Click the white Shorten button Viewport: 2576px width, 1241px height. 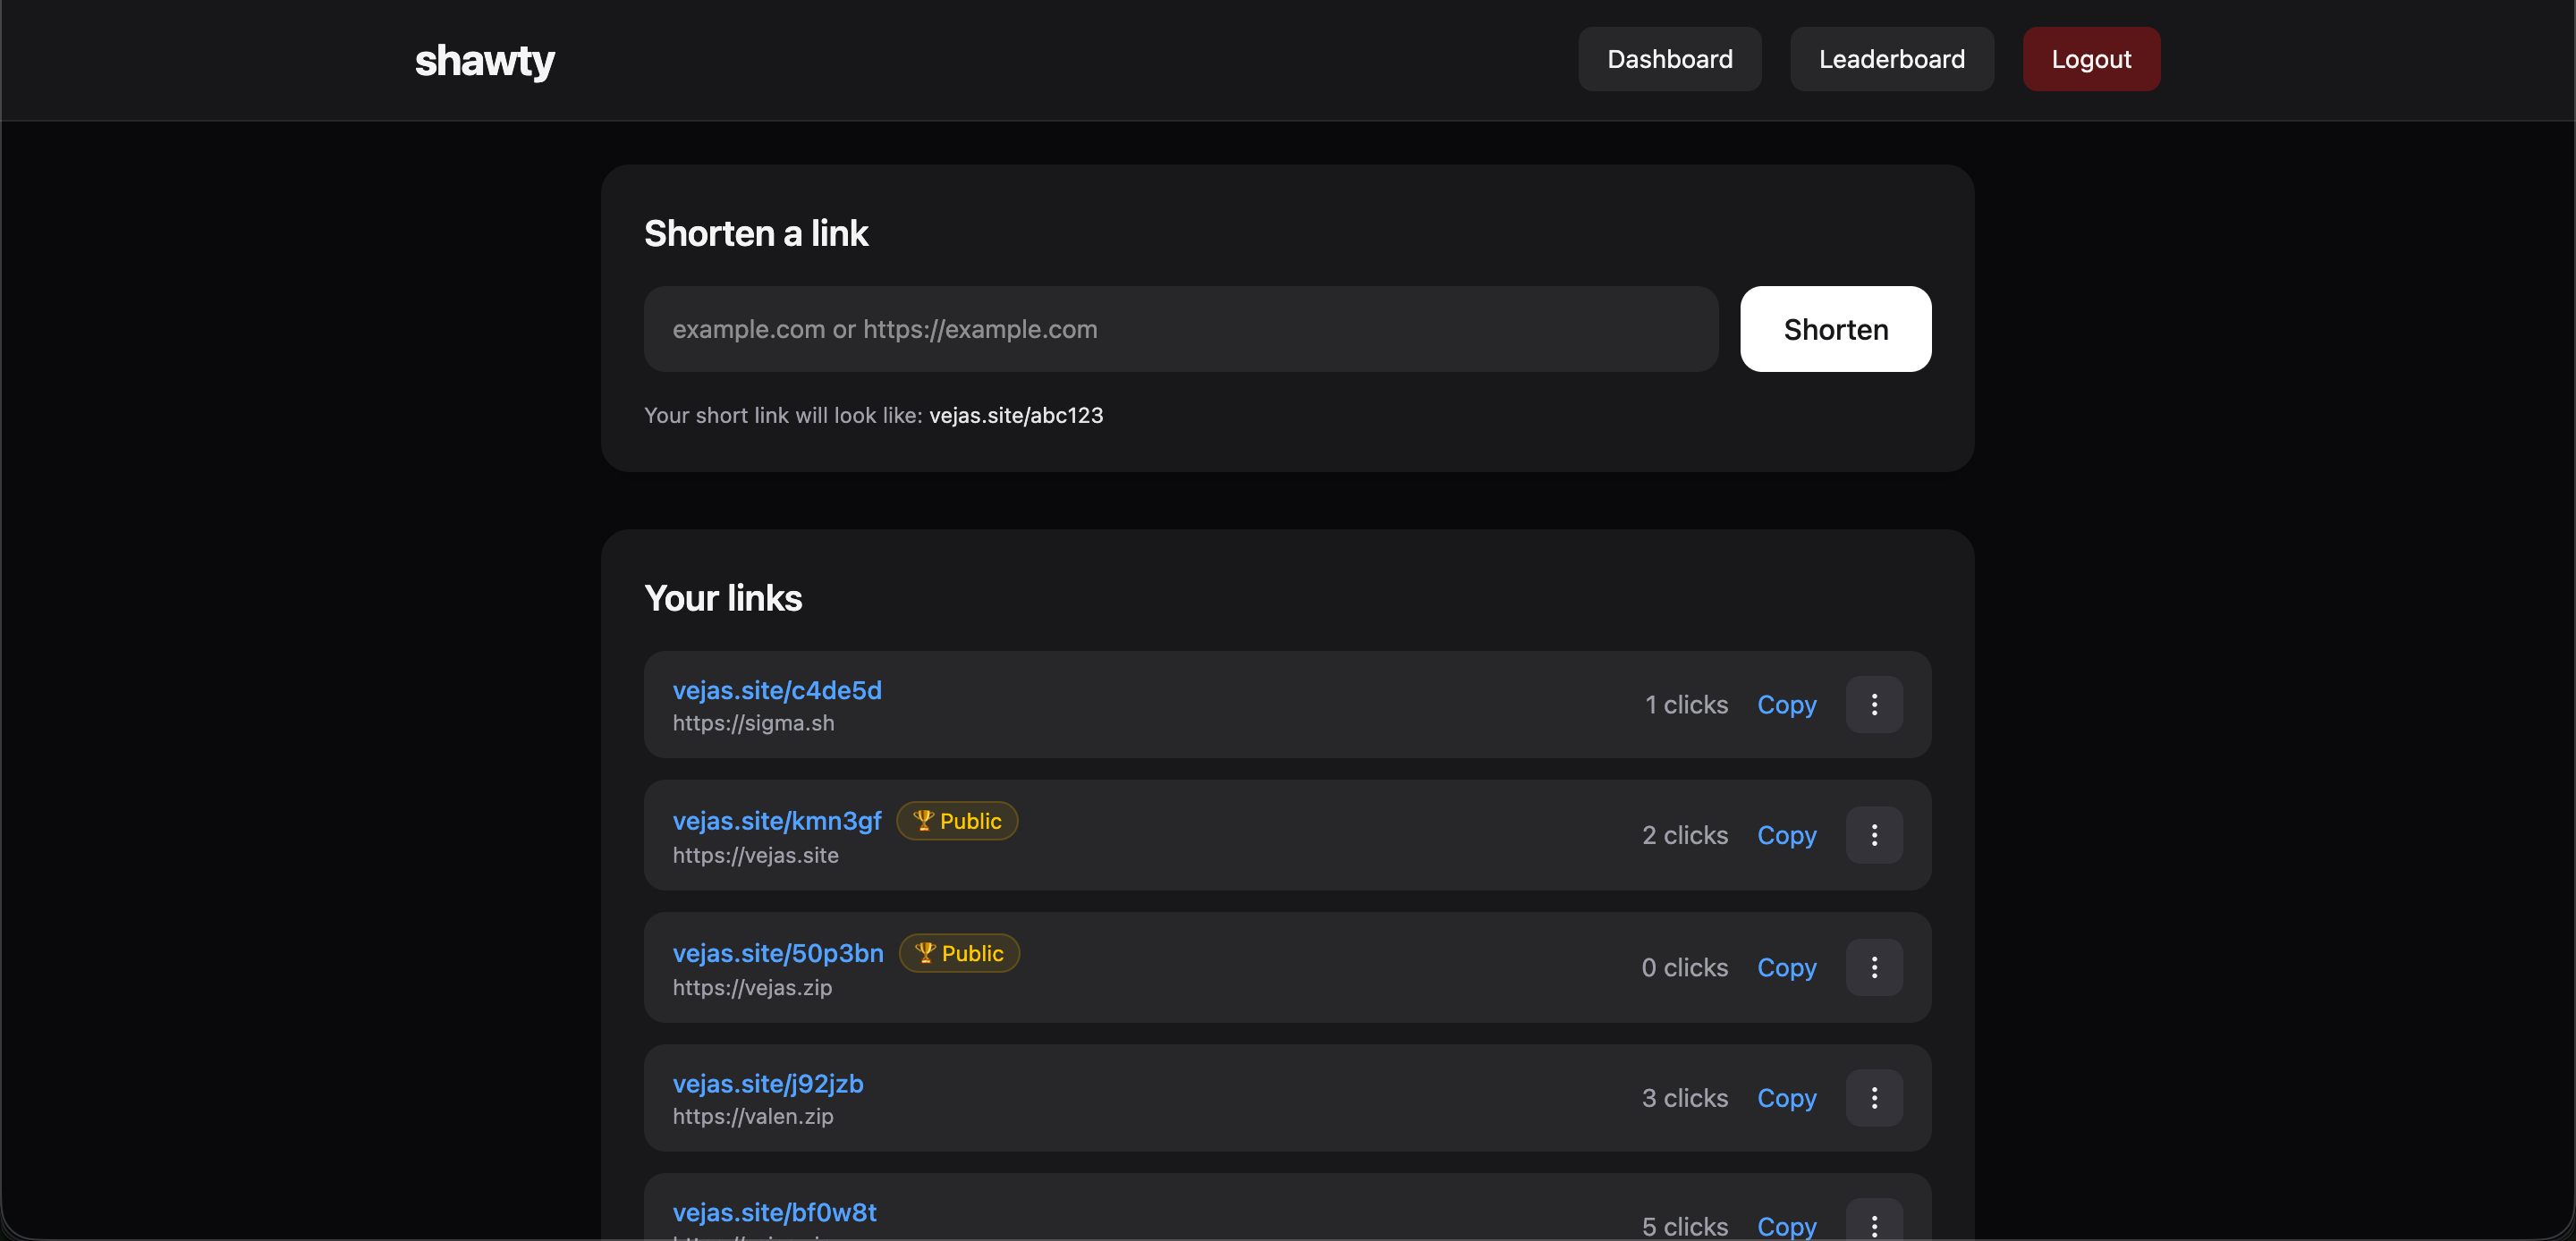coord(1835,329)
